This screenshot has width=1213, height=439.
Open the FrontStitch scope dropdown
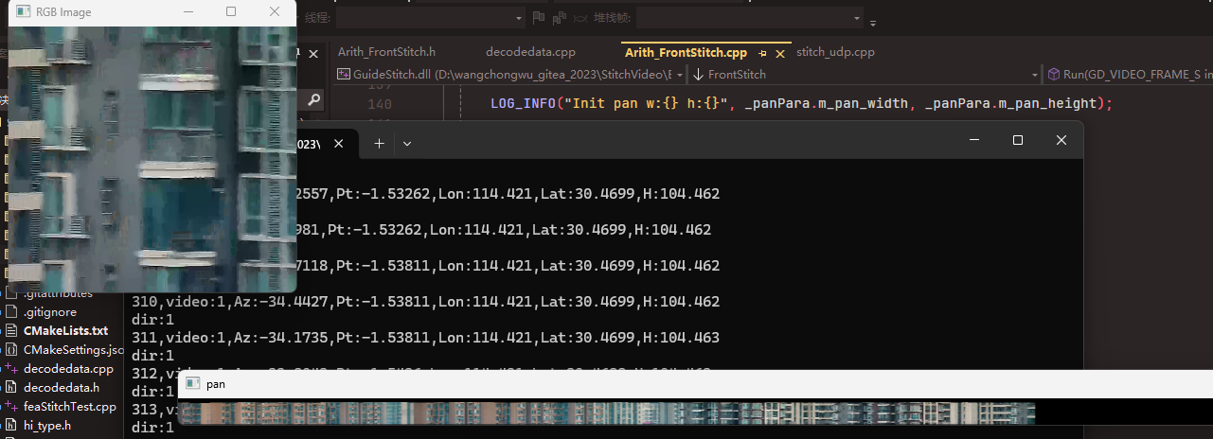pyautogui.click(x=1034, y=74)
